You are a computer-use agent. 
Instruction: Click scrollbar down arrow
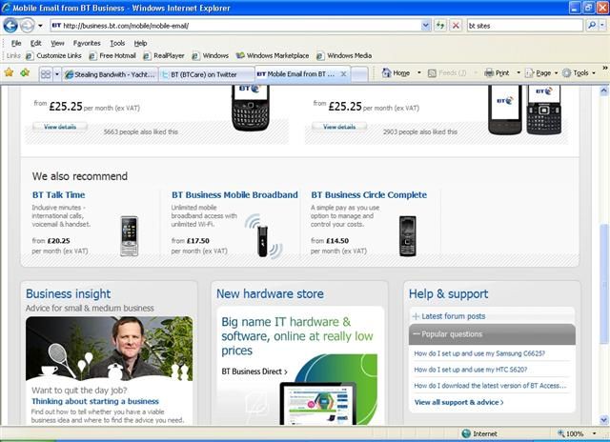pos(603,419)
